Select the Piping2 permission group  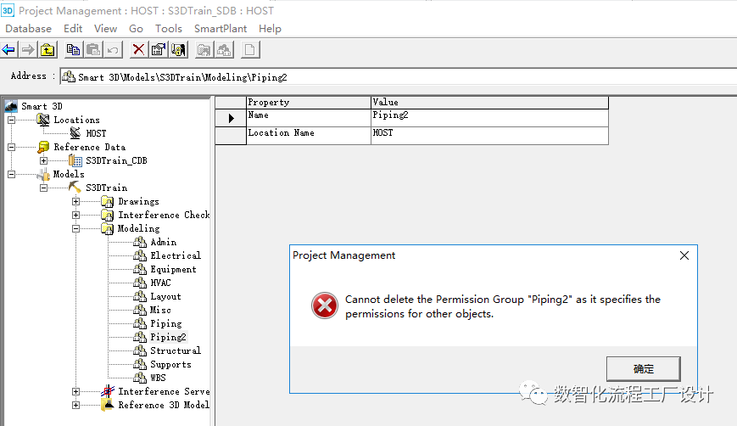tap(168, 337)
